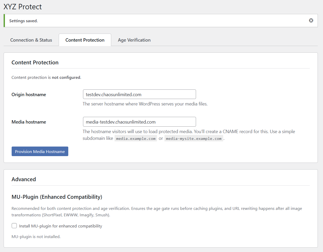Enable the MU-plugin enhanced compatibility checkbox
Screen dimensions: 323x252
click(14, 226)
